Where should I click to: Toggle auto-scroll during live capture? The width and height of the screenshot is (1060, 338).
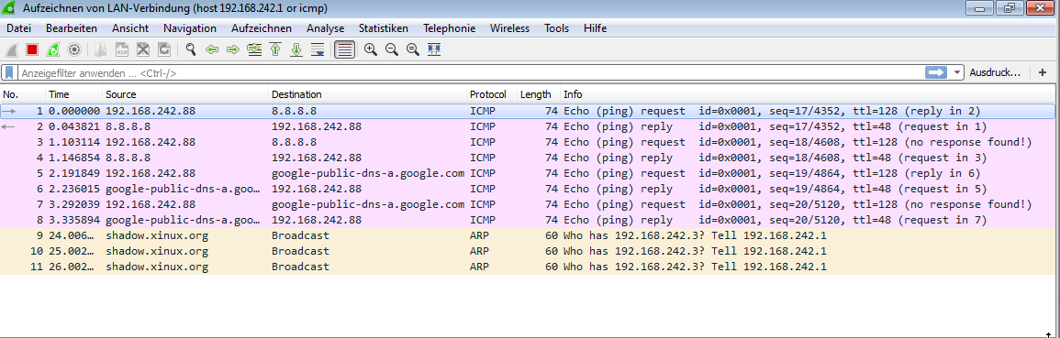coord(318,49)
